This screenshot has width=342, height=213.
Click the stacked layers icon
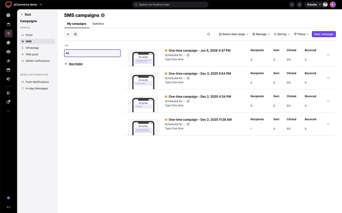point(8,52)
